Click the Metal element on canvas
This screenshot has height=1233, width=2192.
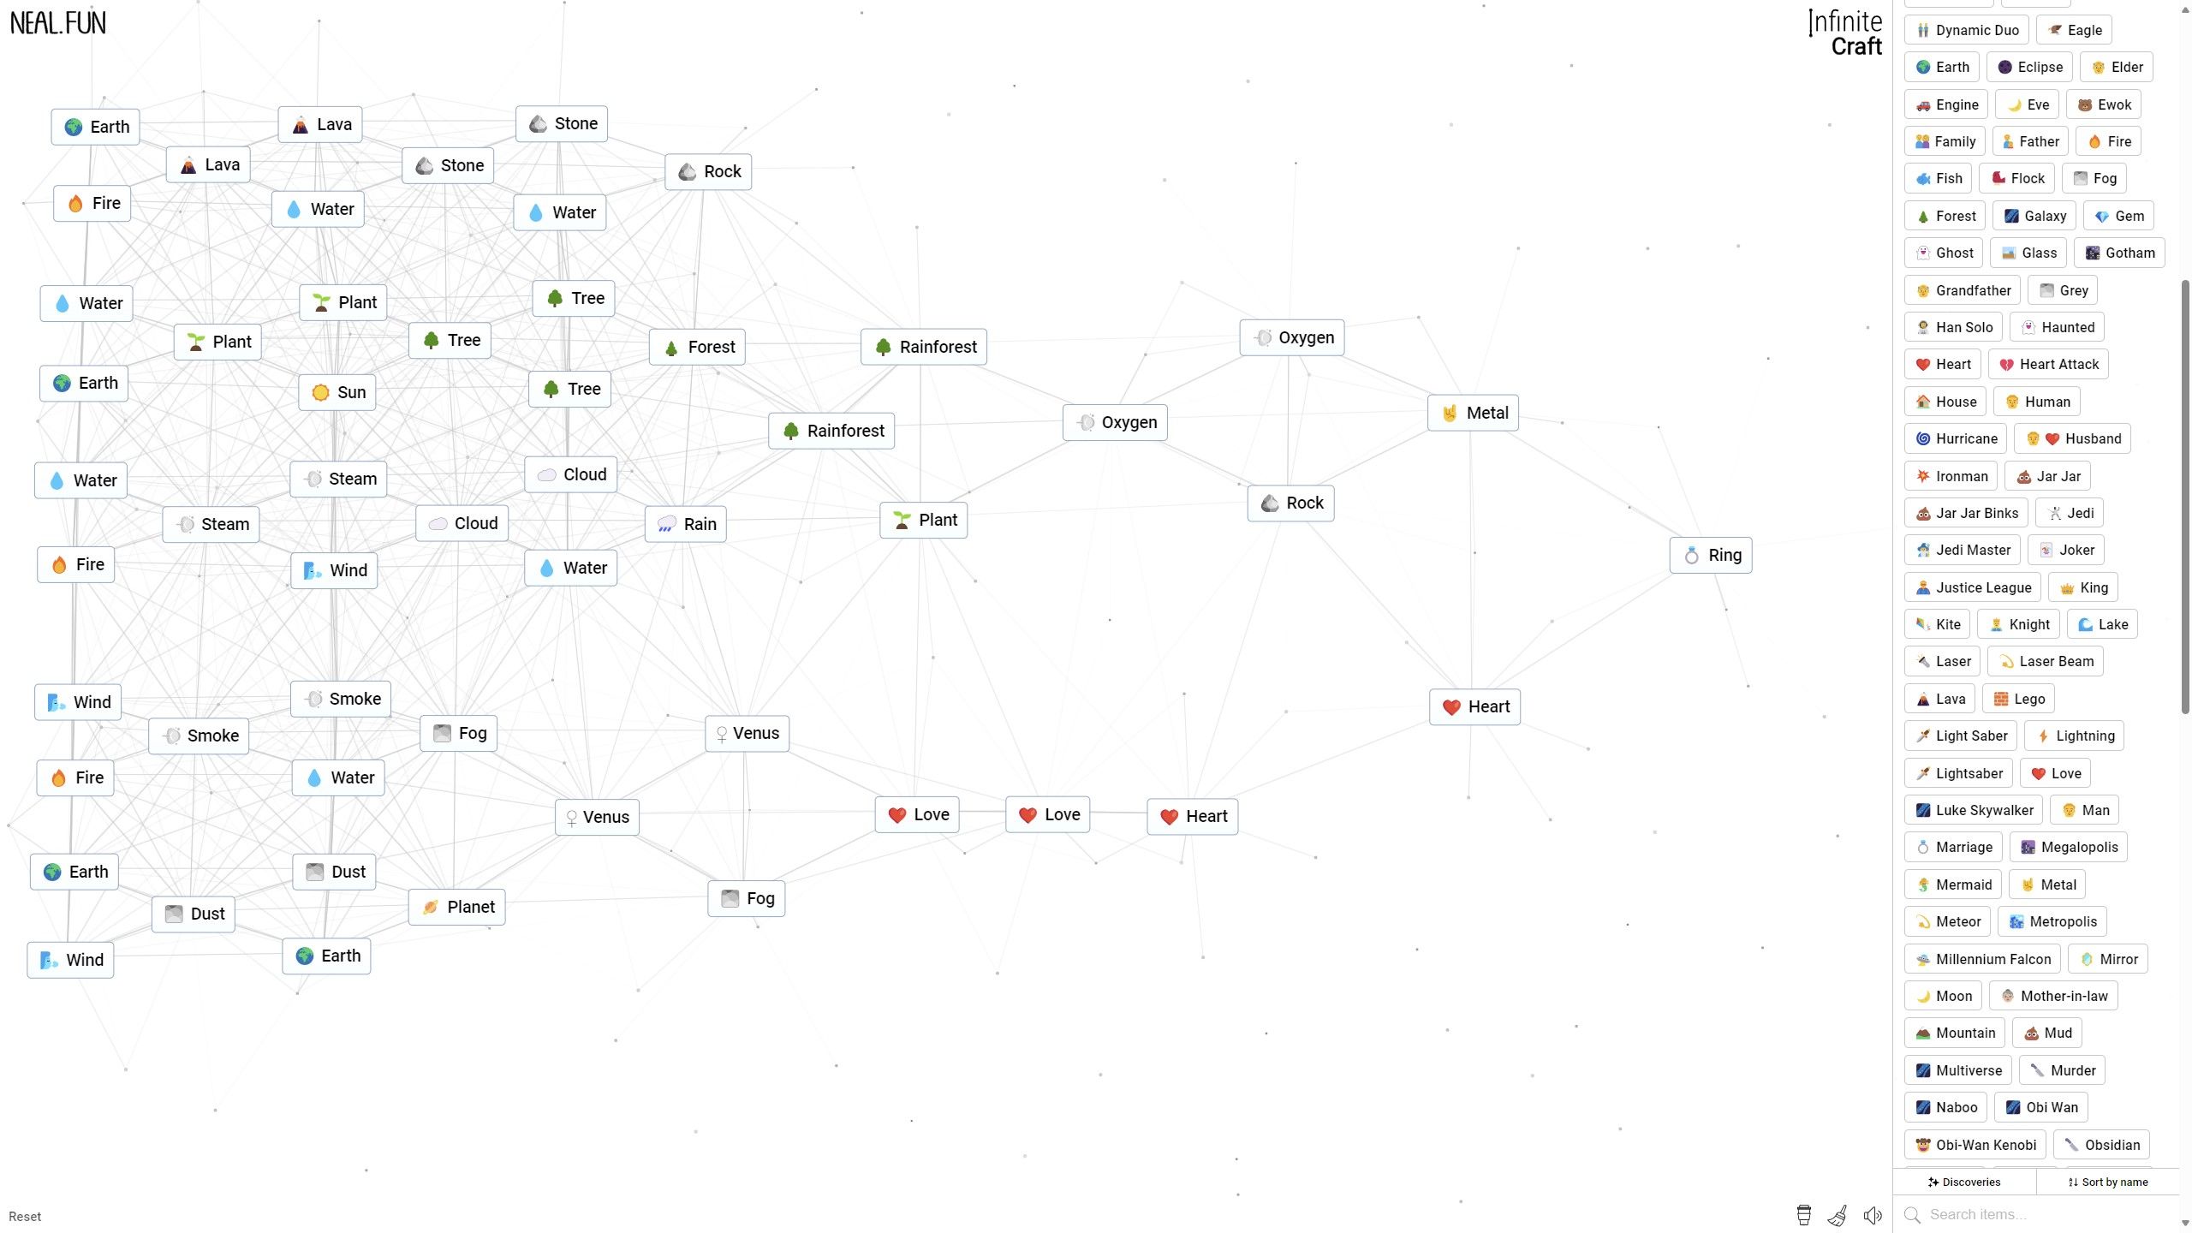click(1474, 413)
